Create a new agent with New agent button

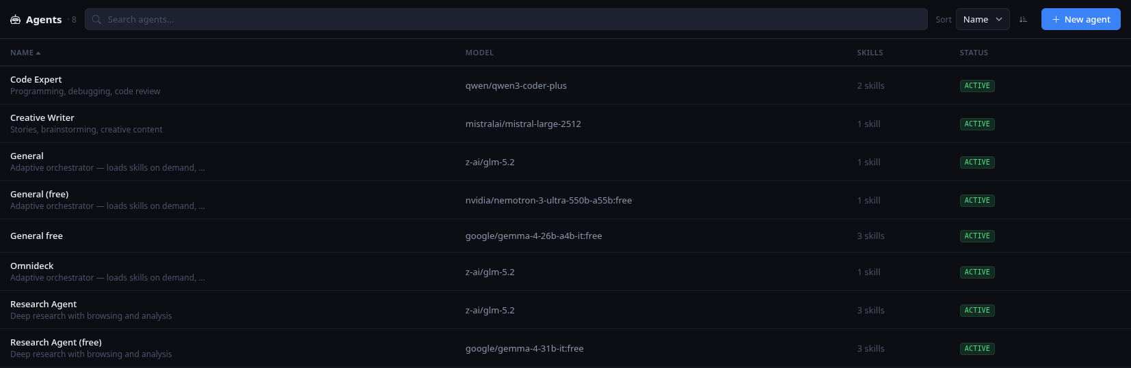[1080, 19]
